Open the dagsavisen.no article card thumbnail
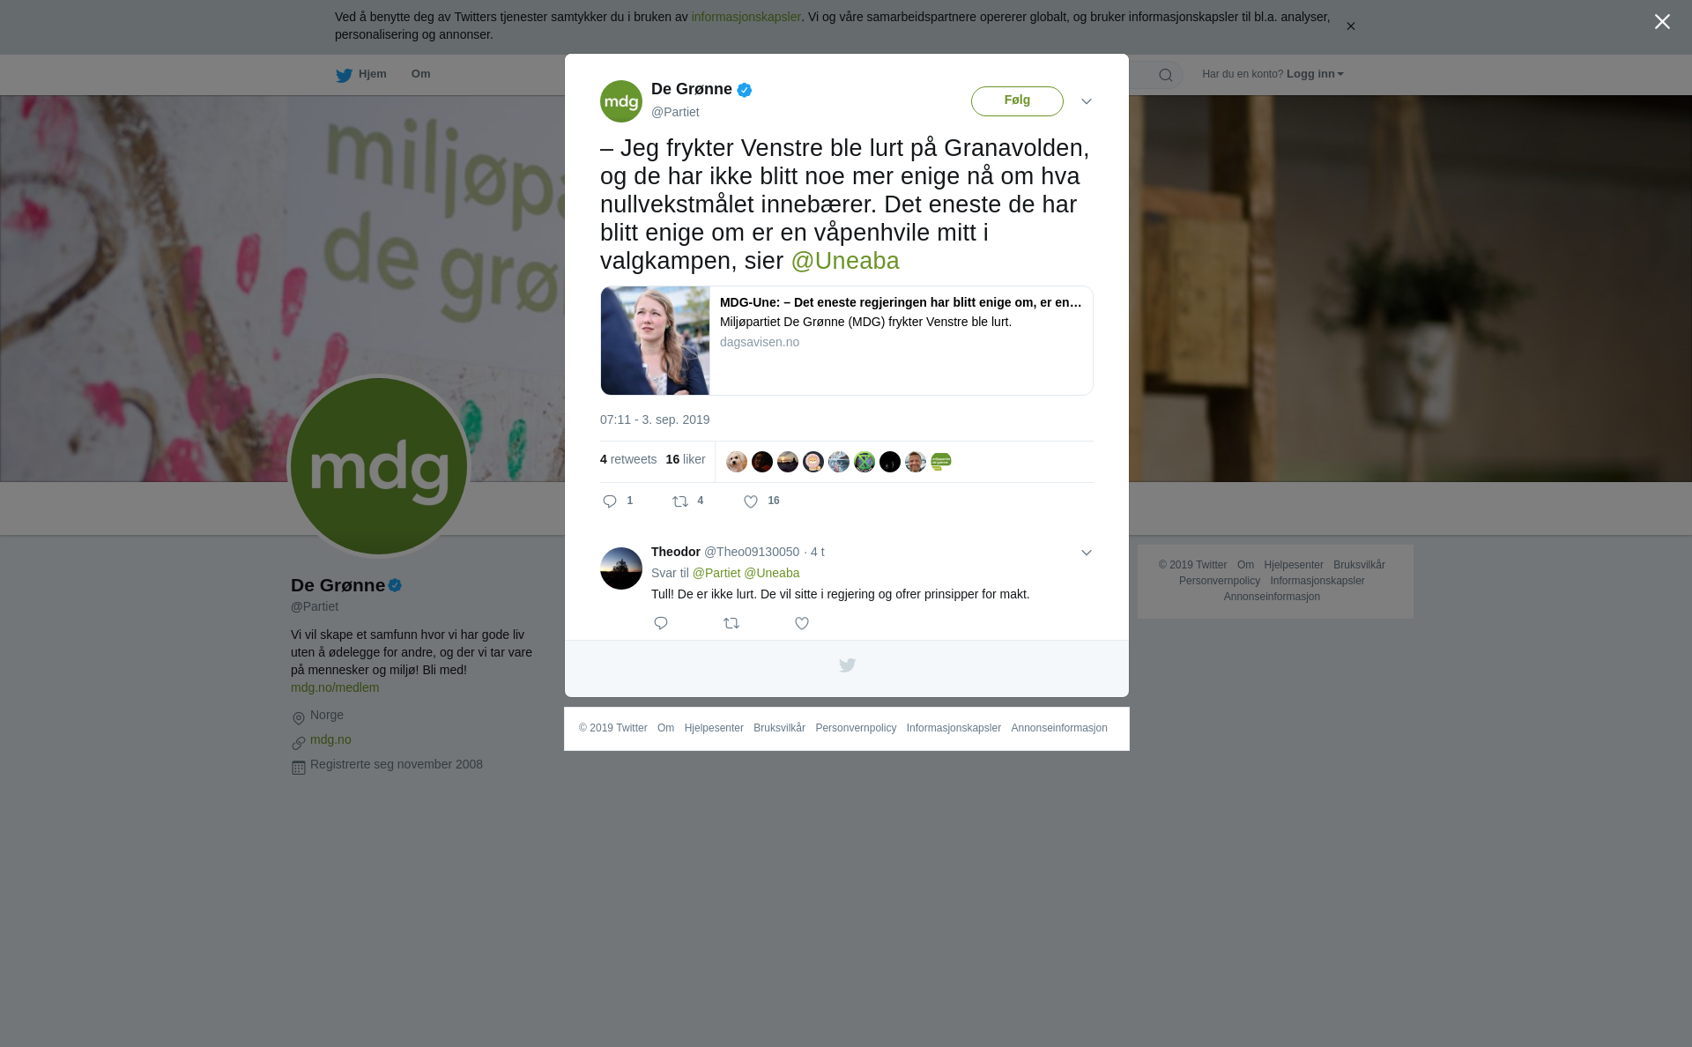1692x1047 pixels. 655,340
